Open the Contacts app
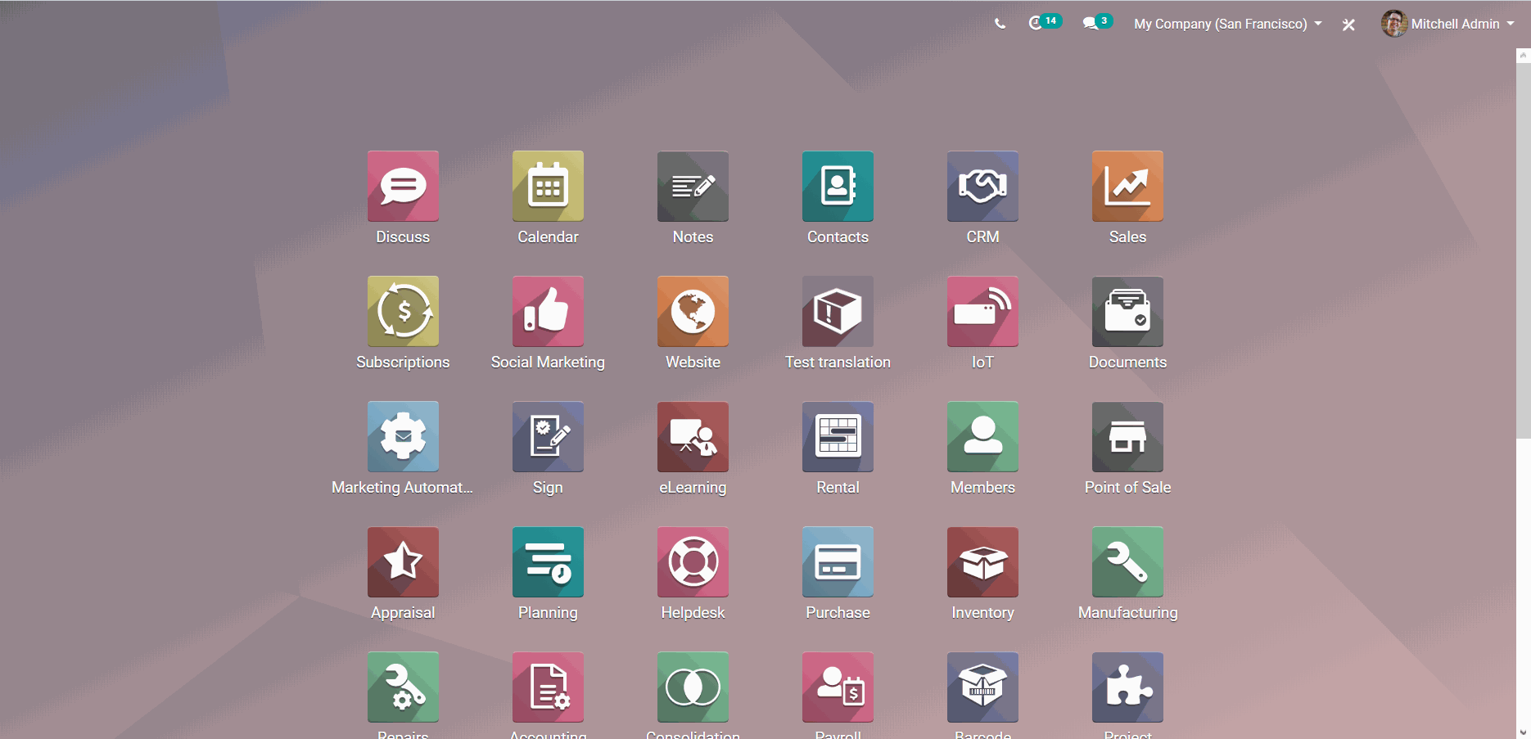Image resolution: width=1531 pixels, height=739 pixels. [x=838, y=187]
